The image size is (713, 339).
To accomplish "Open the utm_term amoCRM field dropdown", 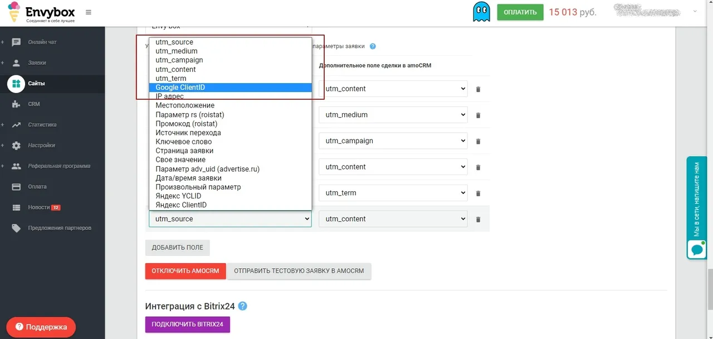I will (393, 193).
